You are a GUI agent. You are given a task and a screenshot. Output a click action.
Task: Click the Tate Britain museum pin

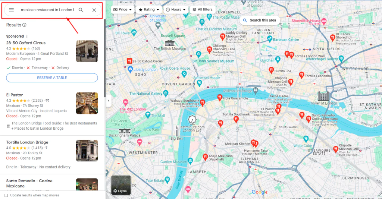coord(167,180)
